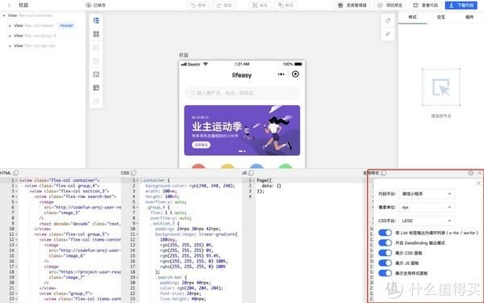The width and height of the screenshot is (484, 303).
Task: Disable the DataBinding output mode switch
Action: coord(385,242)
